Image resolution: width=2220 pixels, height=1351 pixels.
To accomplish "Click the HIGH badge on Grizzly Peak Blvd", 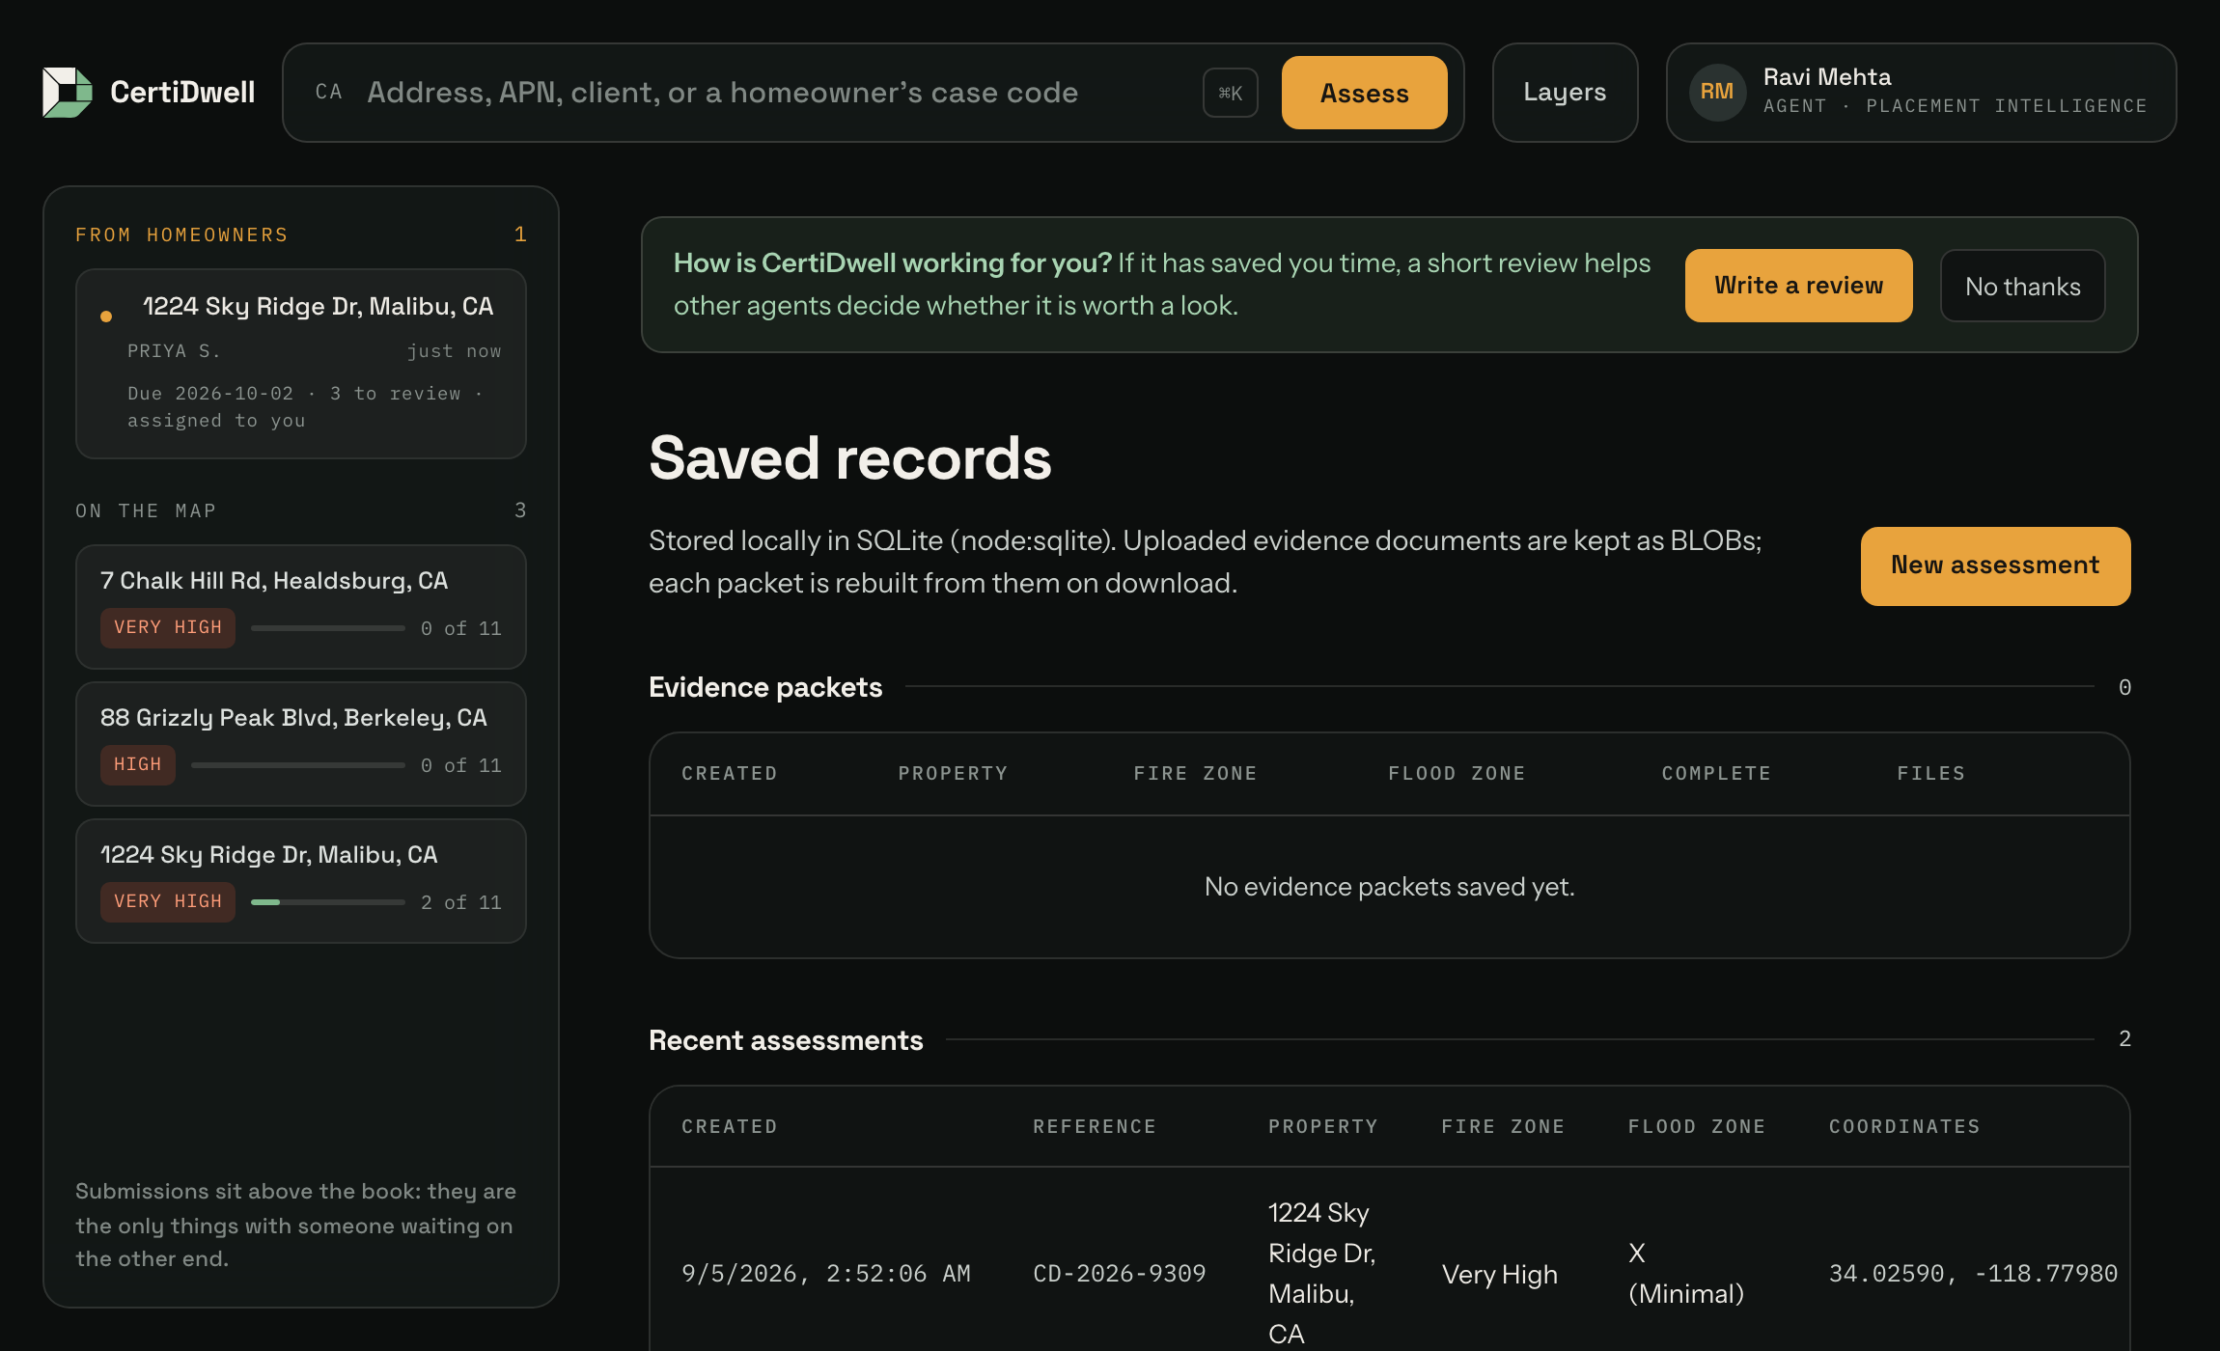I will click(138, 764).
